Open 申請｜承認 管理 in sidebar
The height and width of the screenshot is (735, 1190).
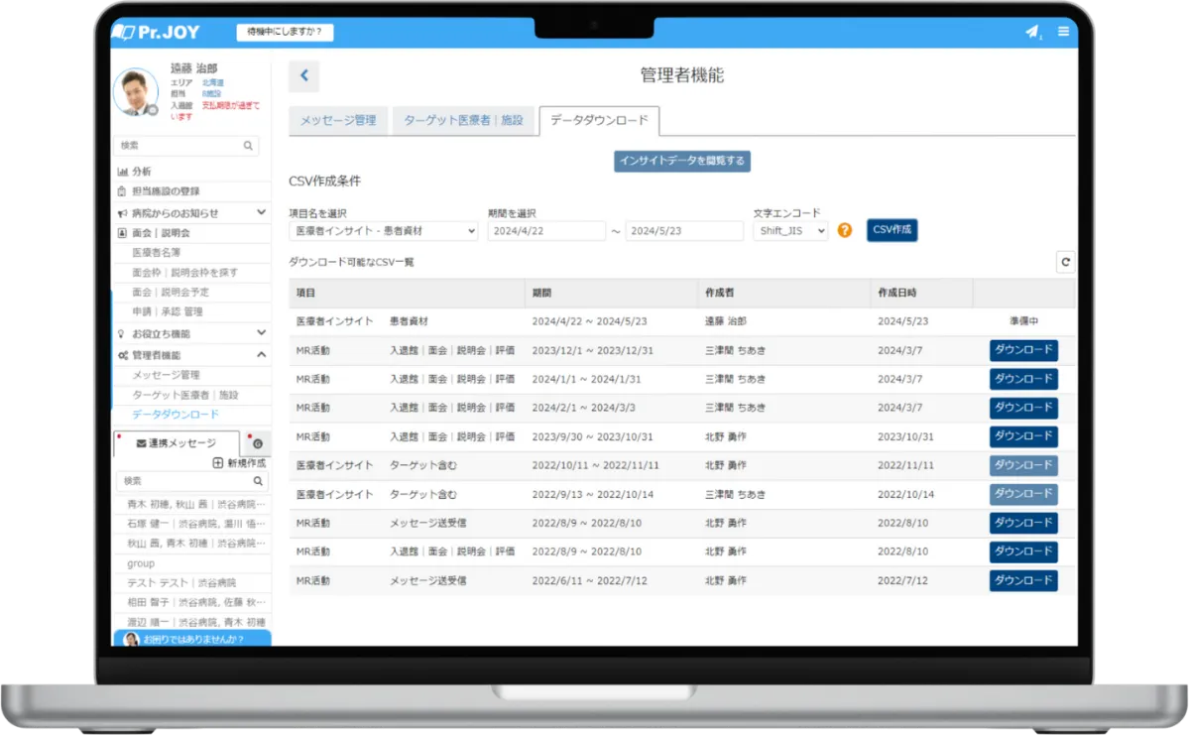point(168,312)
